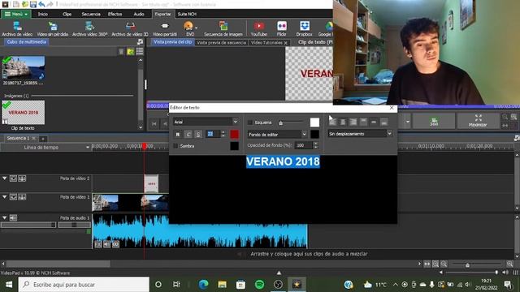This screenshot has height=292, width=520.
Task: Align text to bottom vertically
Action: coord(384,122)
